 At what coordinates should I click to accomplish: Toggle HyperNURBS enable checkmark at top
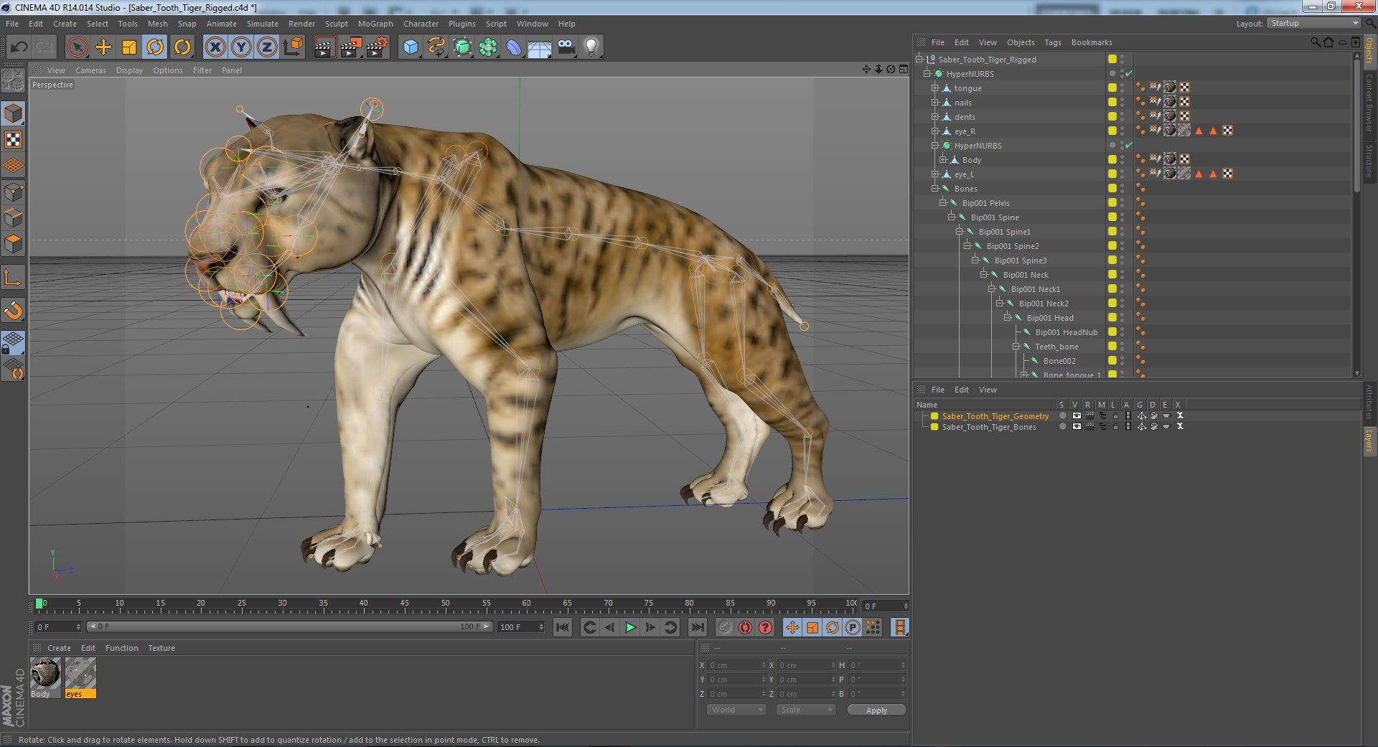click(1129, 74)
